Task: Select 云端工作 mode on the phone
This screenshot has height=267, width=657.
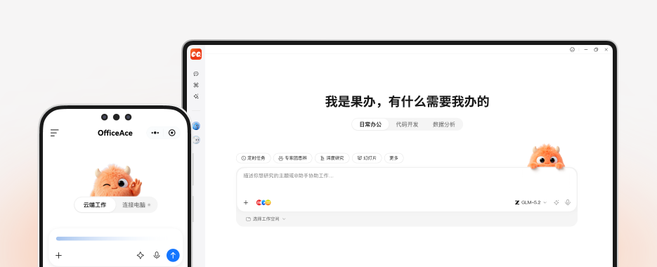Action: 95,205
